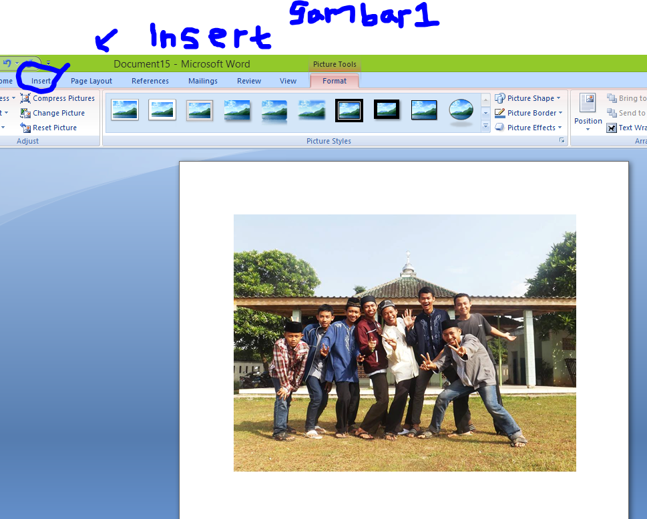Open the Position dropdown button
This screenshot has height=519, width=647.
(588, 112)
